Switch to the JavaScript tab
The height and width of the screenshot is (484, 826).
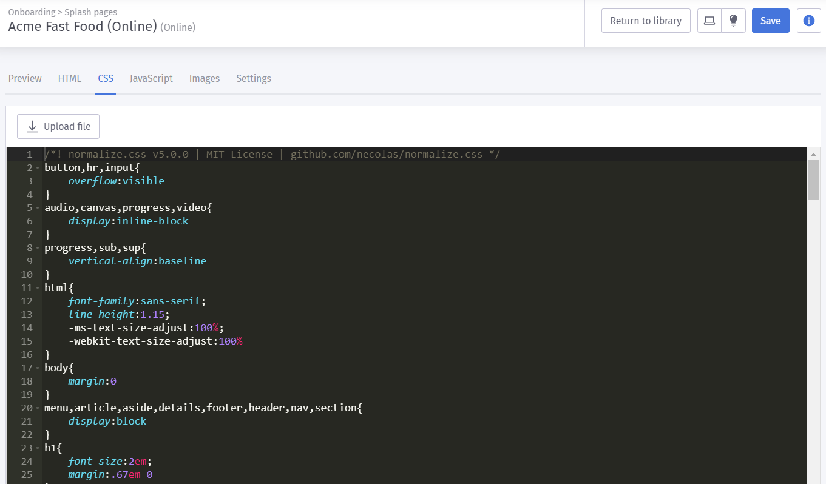point(151,78)
